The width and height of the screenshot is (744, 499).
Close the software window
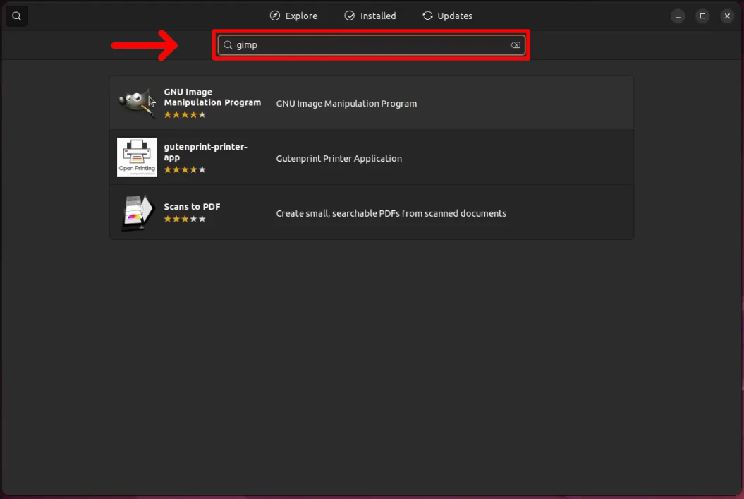coord(727,16)
